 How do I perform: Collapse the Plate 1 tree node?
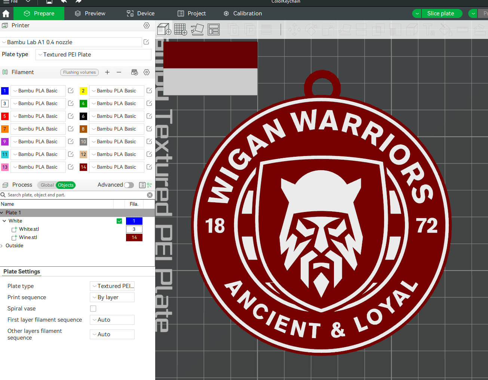click(x=2, y=213)
